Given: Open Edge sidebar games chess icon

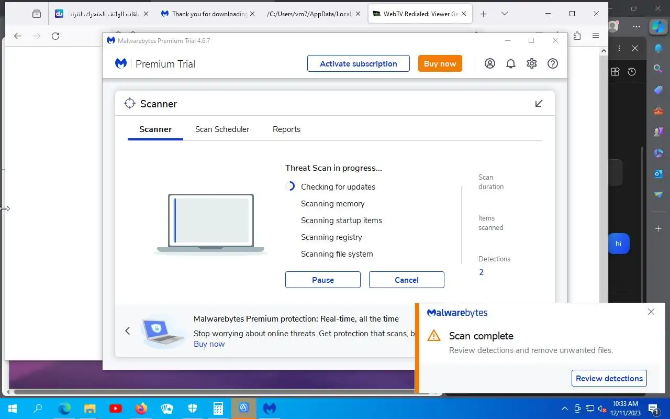Looking at the screenshot, I should 658,132.
